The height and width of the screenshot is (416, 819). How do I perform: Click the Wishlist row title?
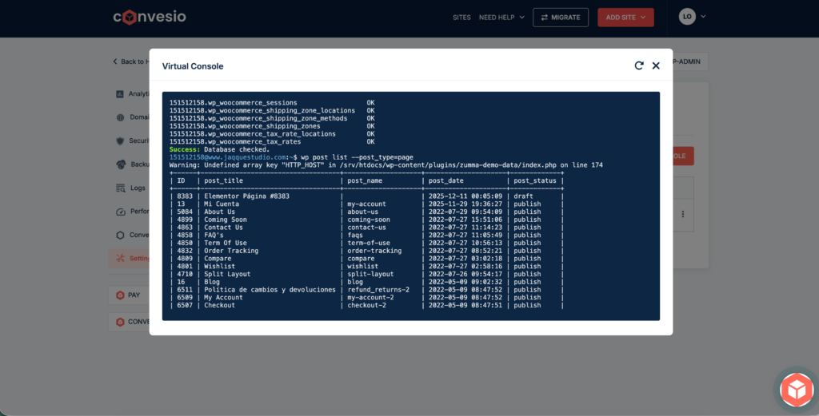(x=219, y=267)
